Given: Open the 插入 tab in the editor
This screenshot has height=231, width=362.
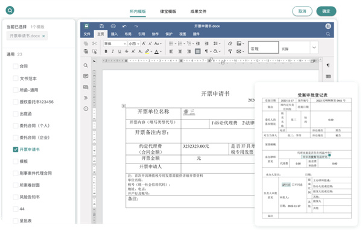Looking at the screenshot, I should click(114, 34).
